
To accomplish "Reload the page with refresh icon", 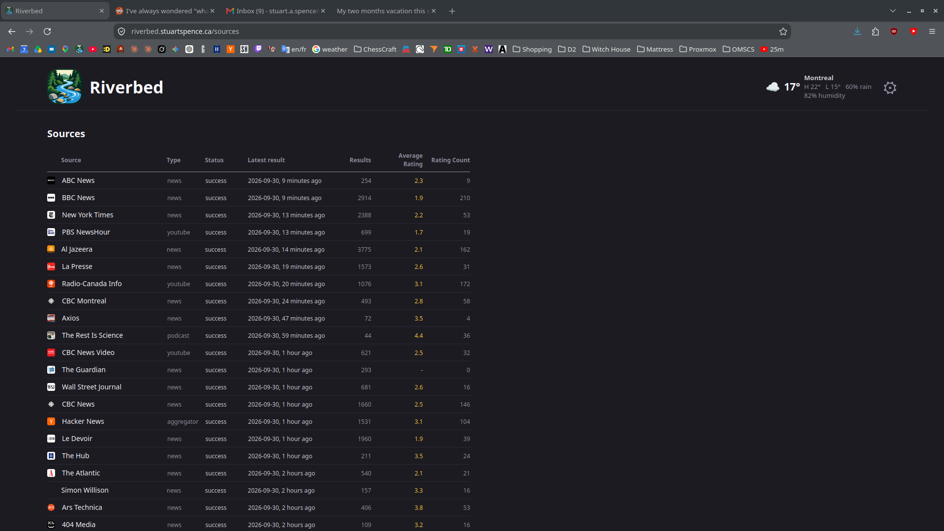I will click(x=47, y=31).
